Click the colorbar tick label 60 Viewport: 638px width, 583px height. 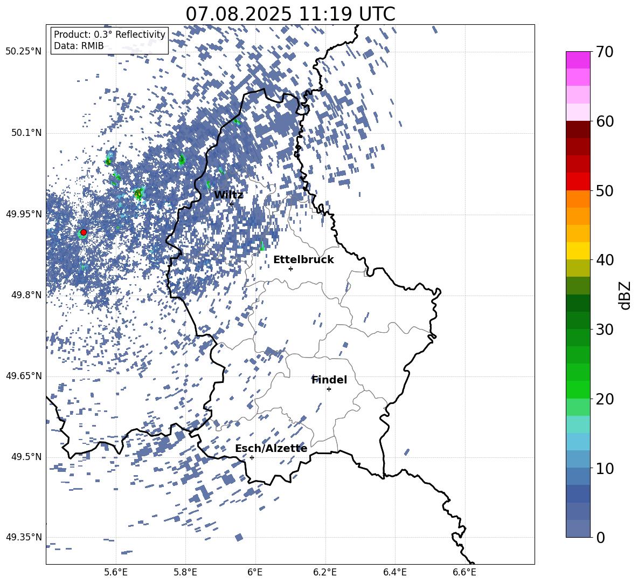[x=605, y=121]
